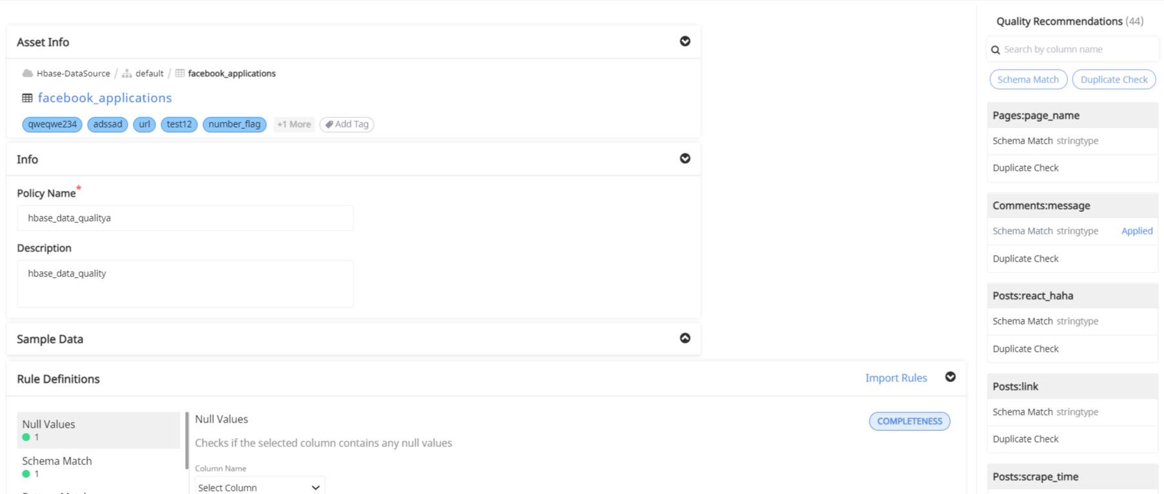This screenshot has width=1164, height=494.
Task: Select Schema Match rule type
Action: coord(98,466)
